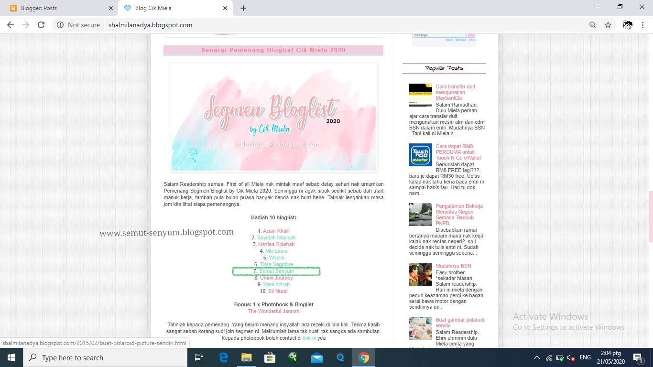Image resolution: width=653 pixels, height=367 pixels.
Task: Click the Mudahnya BSN post thumbnail
Action: coord(420,274)
